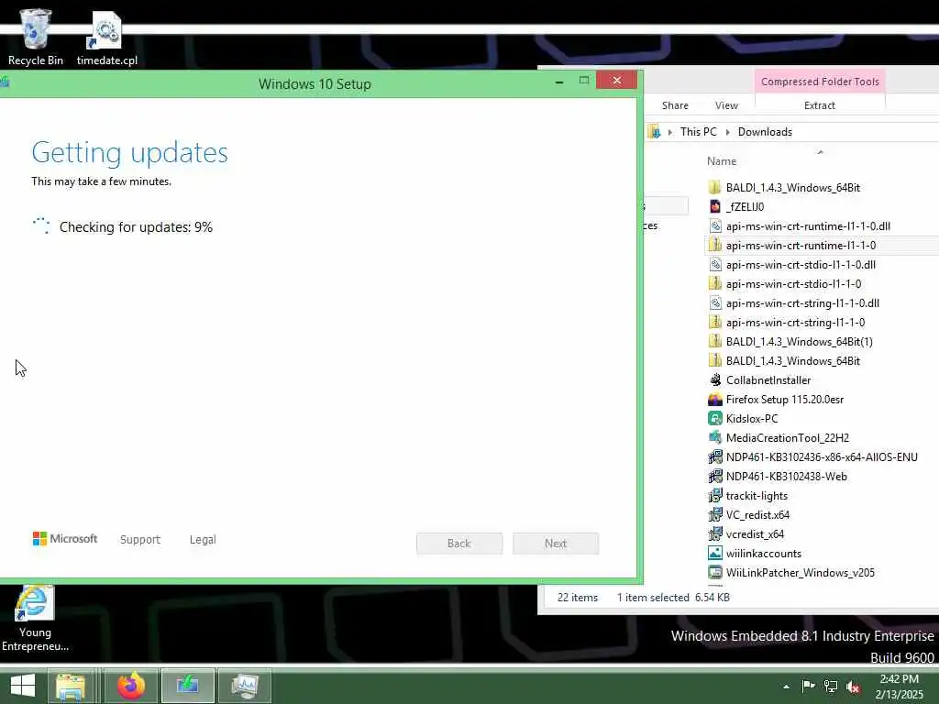This screenshot has height=704, width=939.
Task: Click the Windows Start button
Action: tap(23, 686)
